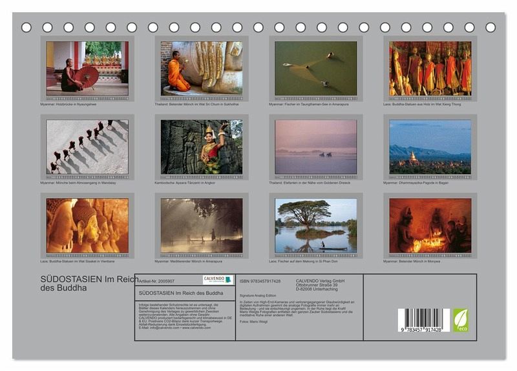Open the Buddha statues Wat Sisaket photo
The width and height of the screenshot is (517, 371).
[87, 225]
